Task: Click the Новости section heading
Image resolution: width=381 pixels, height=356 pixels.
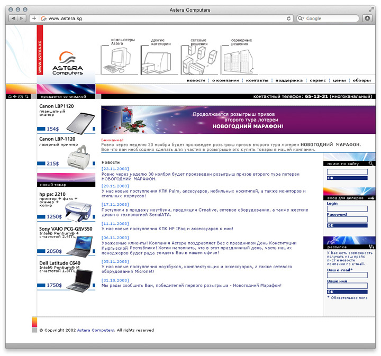Action: tap(111, 162)
